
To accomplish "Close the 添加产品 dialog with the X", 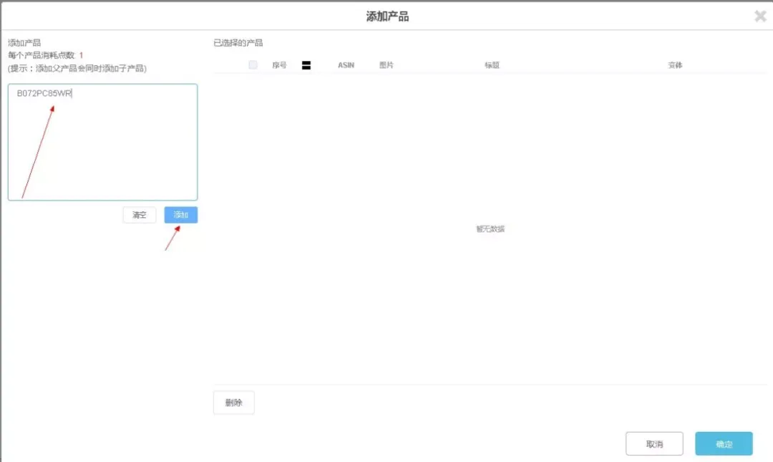I will coord(760,16).
